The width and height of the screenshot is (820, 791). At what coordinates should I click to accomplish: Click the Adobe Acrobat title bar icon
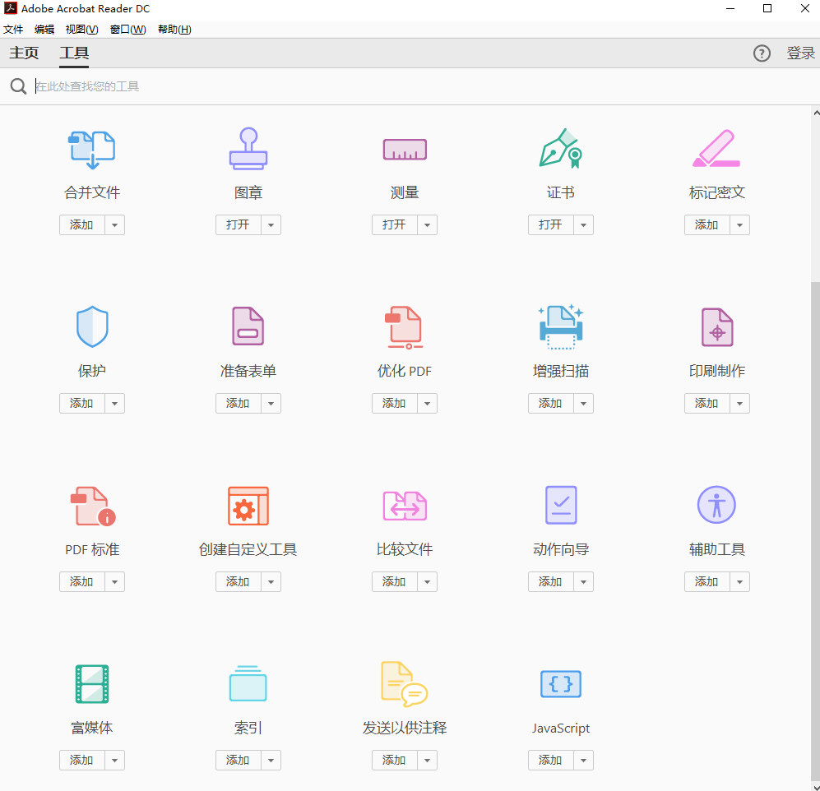11,8
